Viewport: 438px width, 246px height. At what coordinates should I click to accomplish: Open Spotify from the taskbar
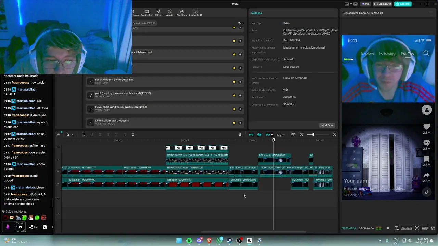tap(189, 241)
